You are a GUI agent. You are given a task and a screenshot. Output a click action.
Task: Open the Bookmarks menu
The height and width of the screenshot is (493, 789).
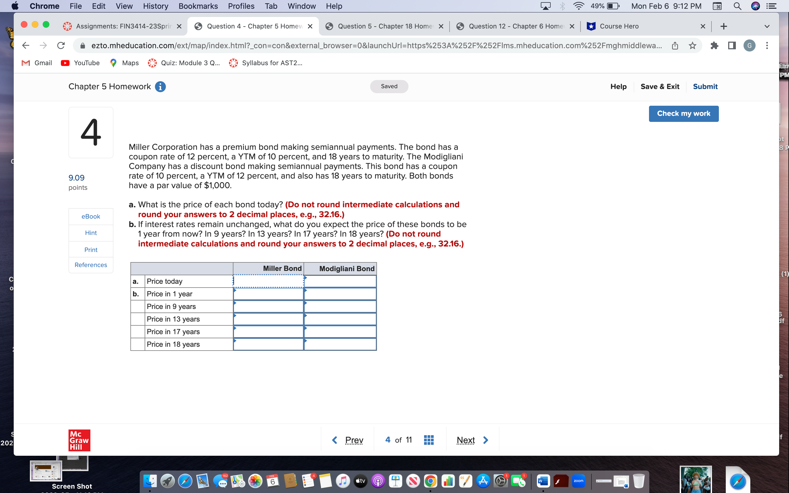198,6
